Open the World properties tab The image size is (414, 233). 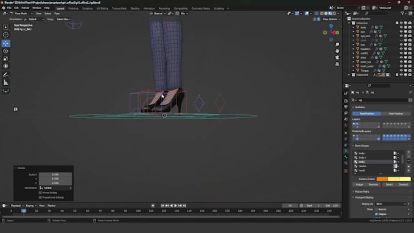click(346, 125)
